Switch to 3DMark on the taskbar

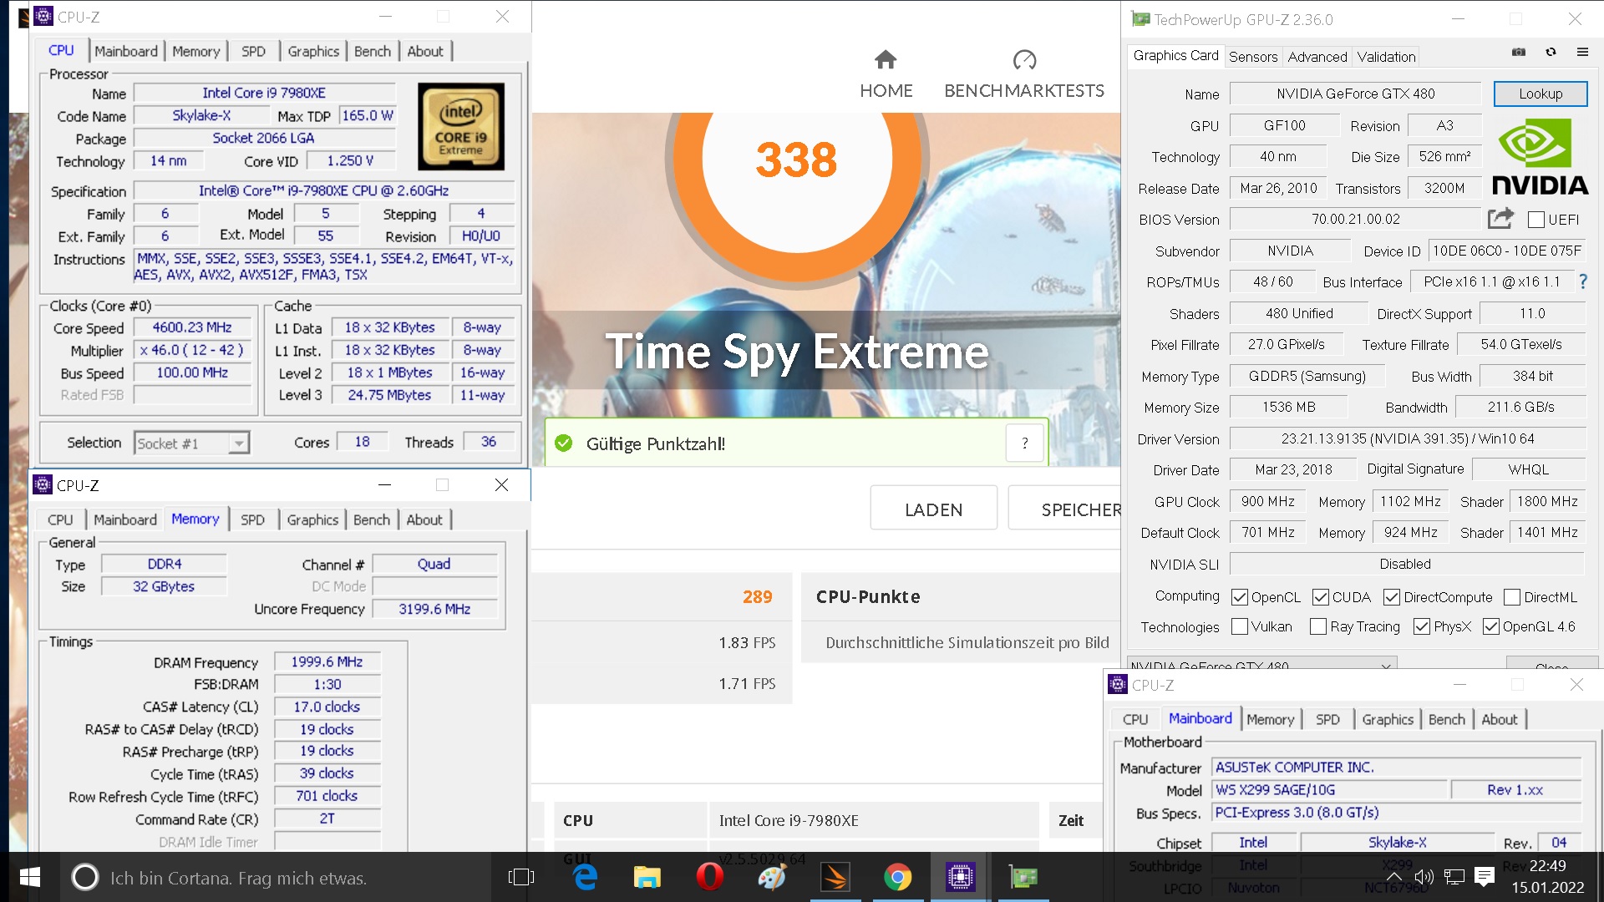coord(835,877)
